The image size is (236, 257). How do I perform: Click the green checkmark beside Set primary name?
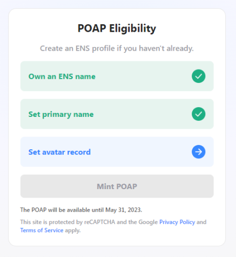198,114
